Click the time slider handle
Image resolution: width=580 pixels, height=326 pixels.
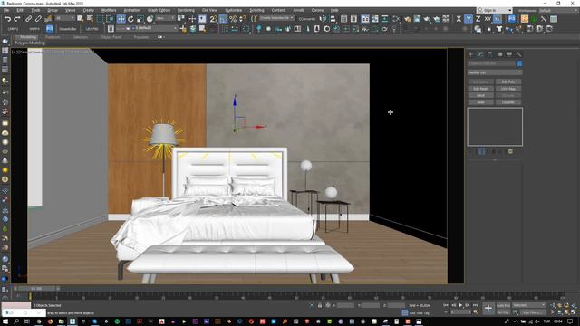click(x=36, y=288)
